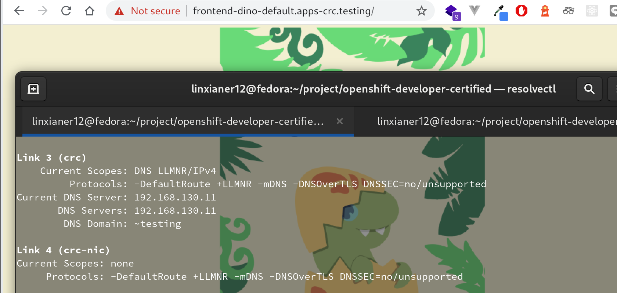Open the glasses reader extension

coord(569,11)
